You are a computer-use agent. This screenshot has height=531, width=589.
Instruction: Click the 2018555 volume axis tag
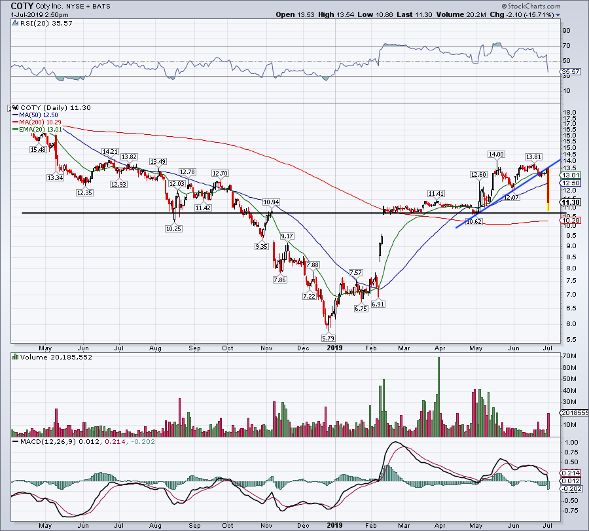(x=575, y=412)
